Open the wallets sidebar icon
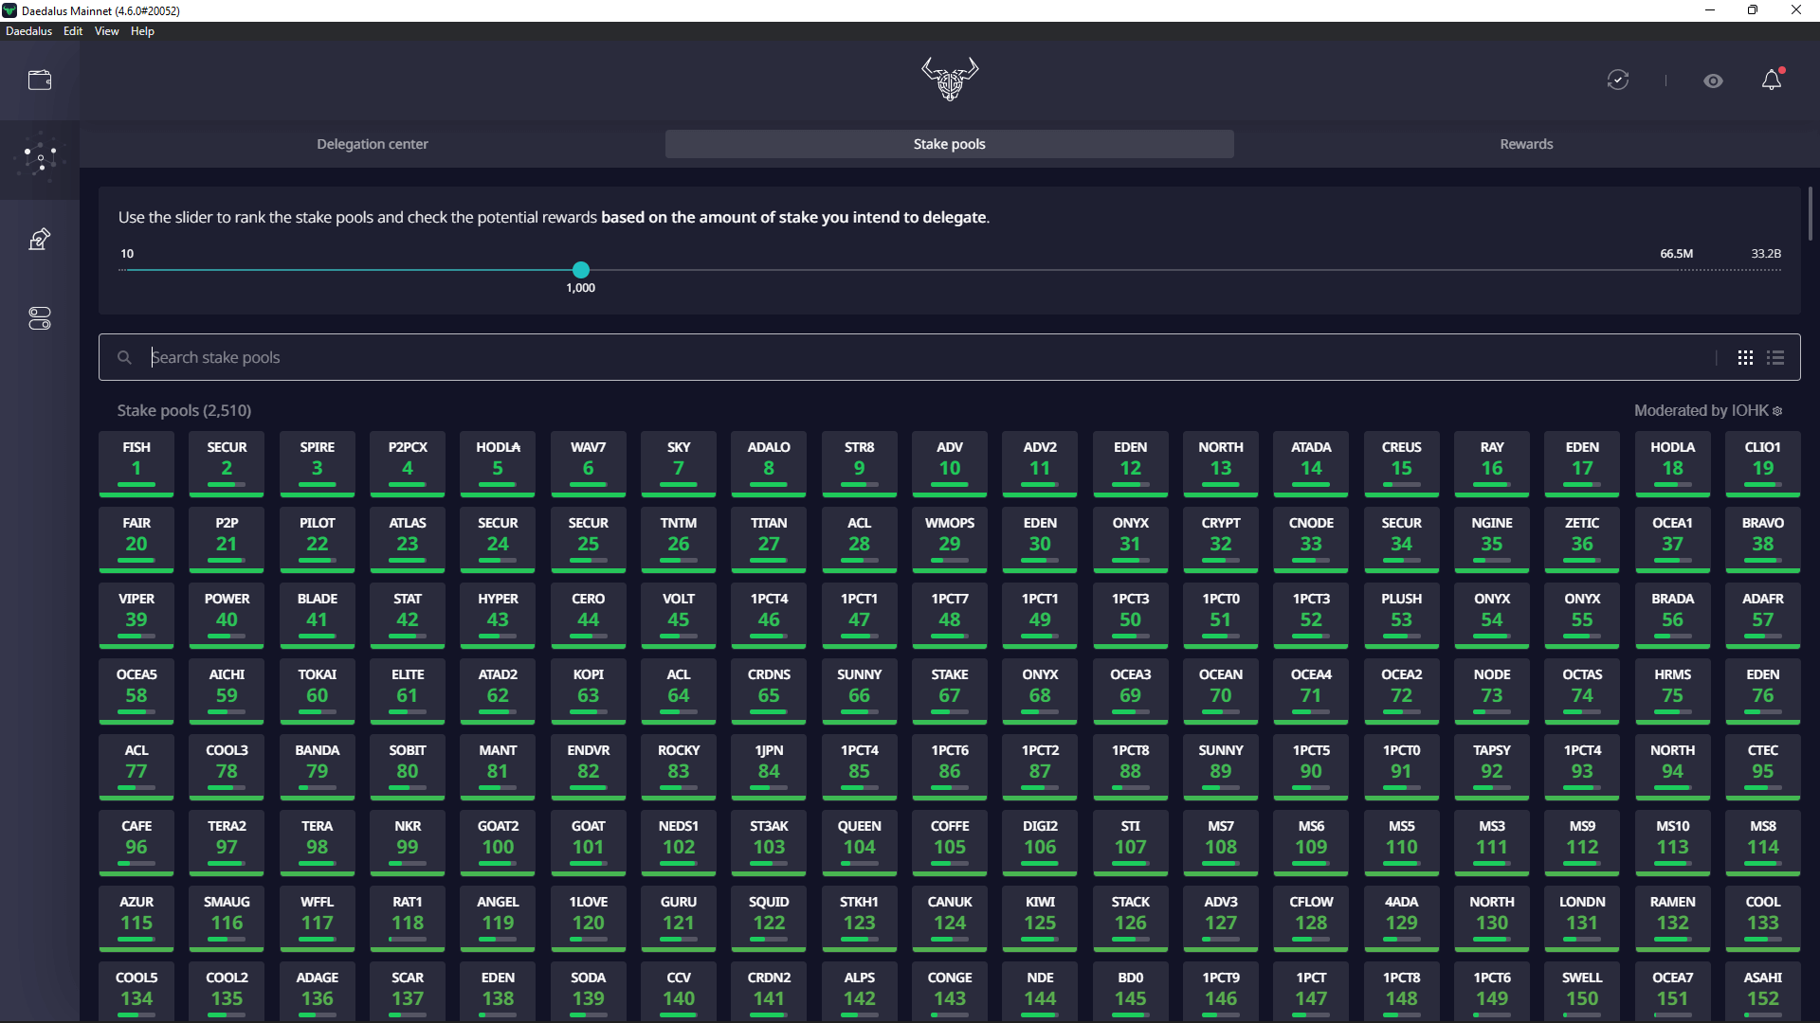Screen dimensions: 1820x1023 [40, 81]
